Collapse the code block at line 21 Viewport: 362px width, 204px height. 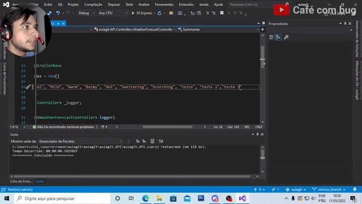35,117
